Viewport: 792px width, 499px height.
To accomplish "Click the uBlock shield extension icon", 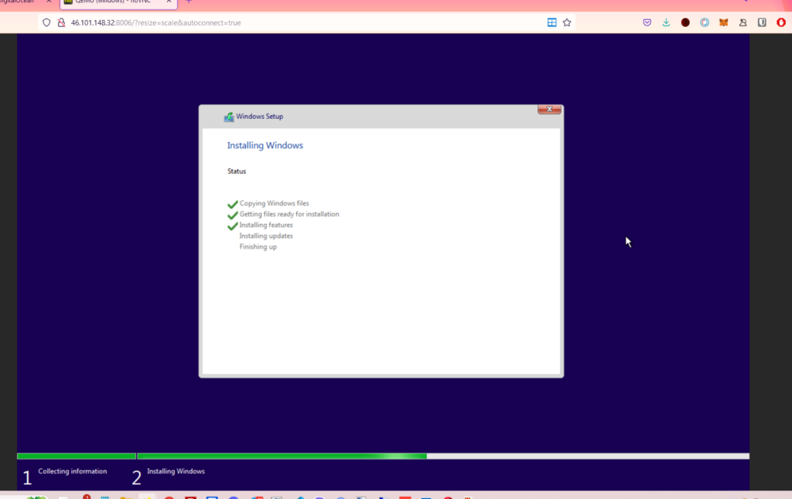I will click(762, 22).
